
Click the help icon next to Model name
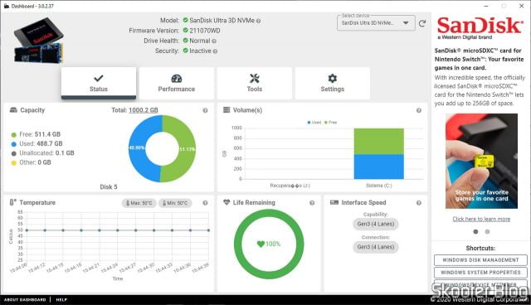pyautogui.click(x=258, y=21)
